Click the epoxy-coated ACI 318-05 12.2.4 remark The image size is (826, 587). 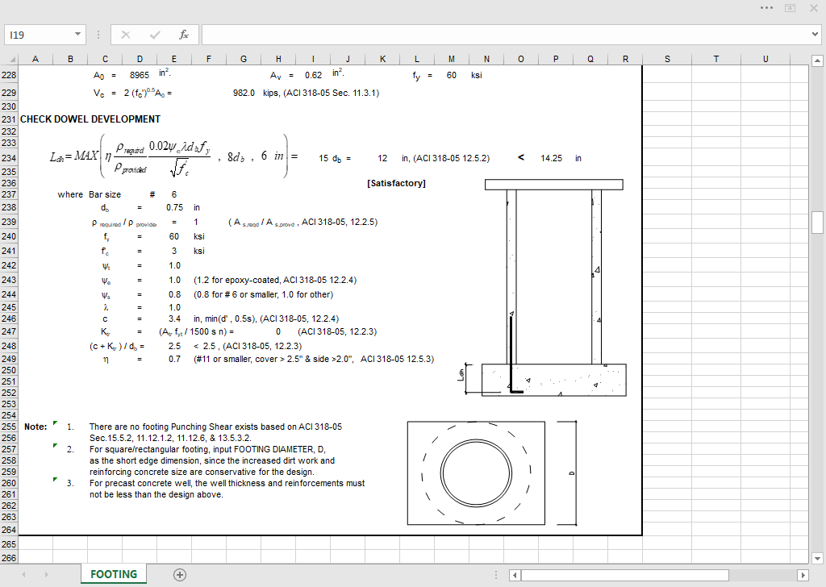click(275, 280)
